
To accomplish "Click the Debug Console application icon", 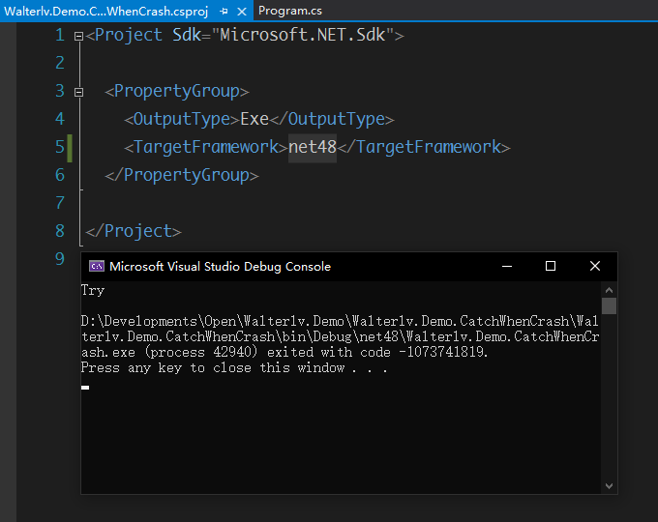I will click(x=97, y=266).
